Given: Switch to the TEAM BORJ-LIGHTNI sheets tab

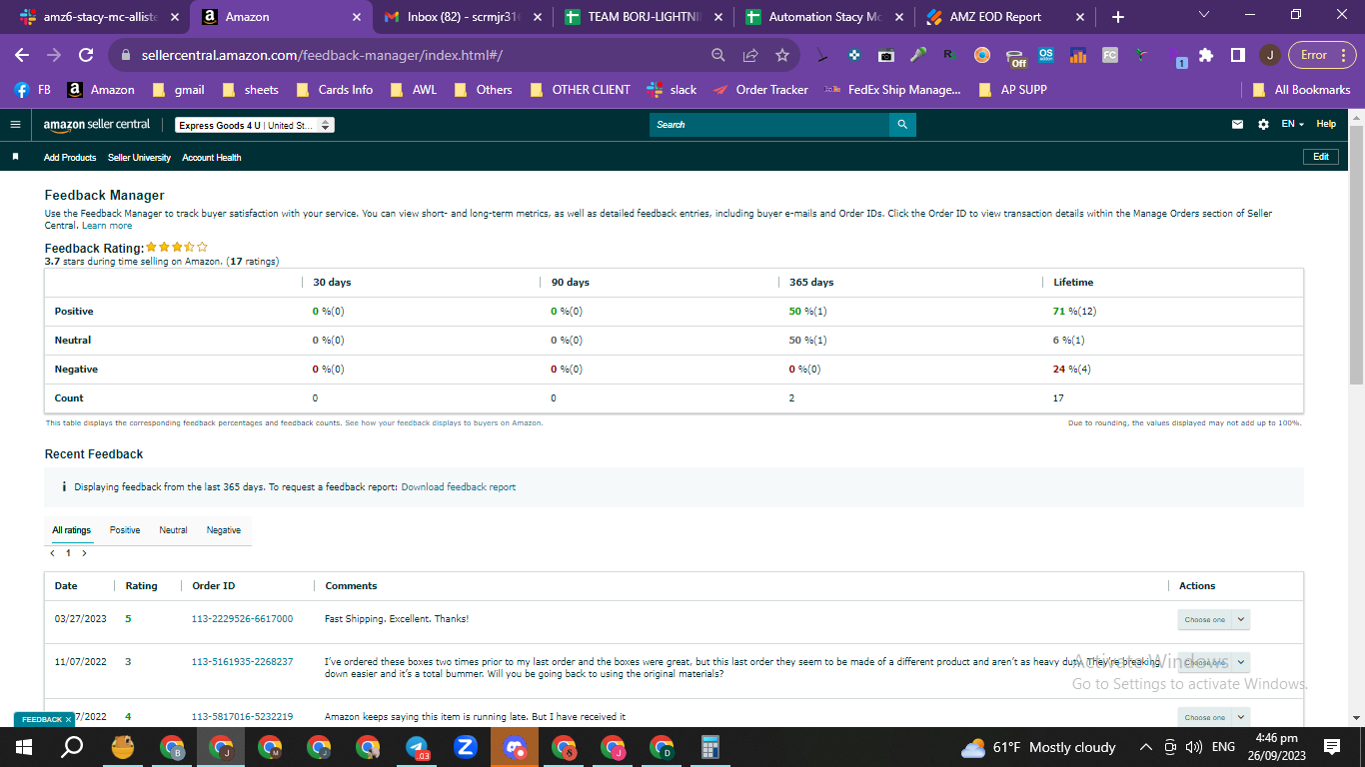Looking at the screenshot, I should coord(645,17).
